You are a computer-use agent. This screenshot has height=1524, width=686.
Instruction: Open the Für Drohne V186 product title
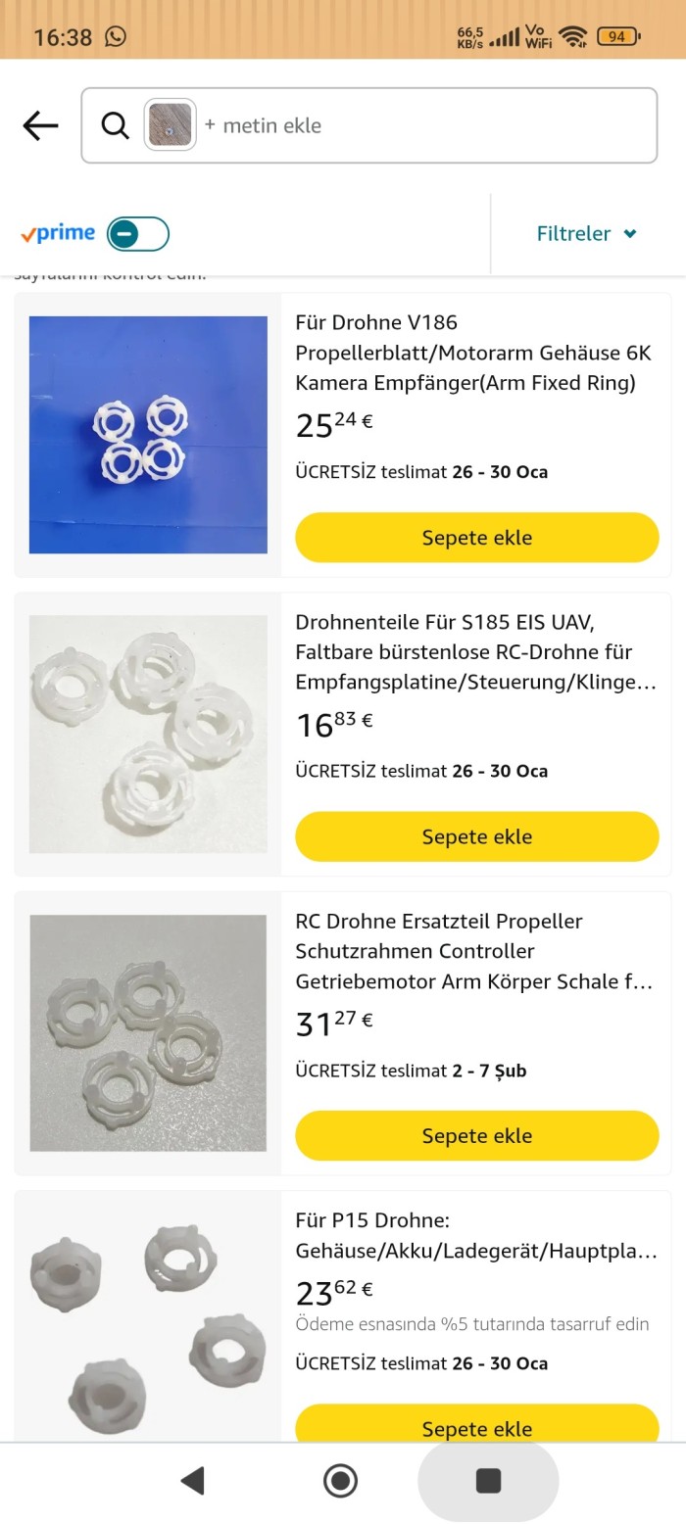(473, 353)
